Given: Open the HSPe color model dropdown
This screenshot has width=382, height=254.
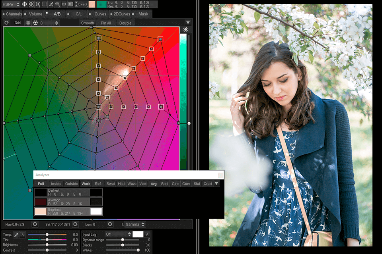Looking at the screenshot, I should coord(10,4).
